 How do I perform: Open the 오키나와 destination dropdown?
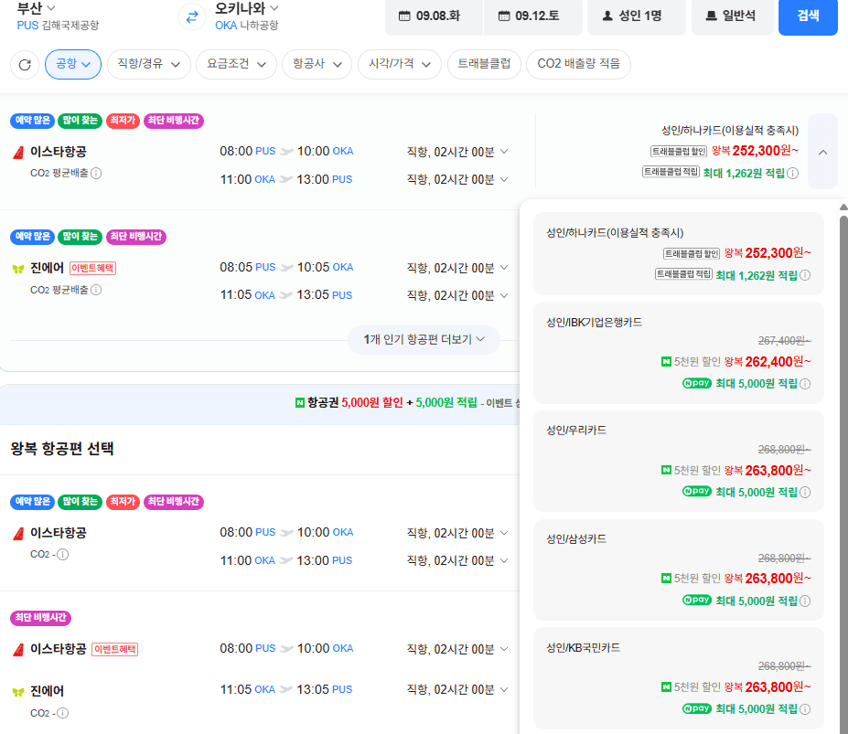coord(247,8)
